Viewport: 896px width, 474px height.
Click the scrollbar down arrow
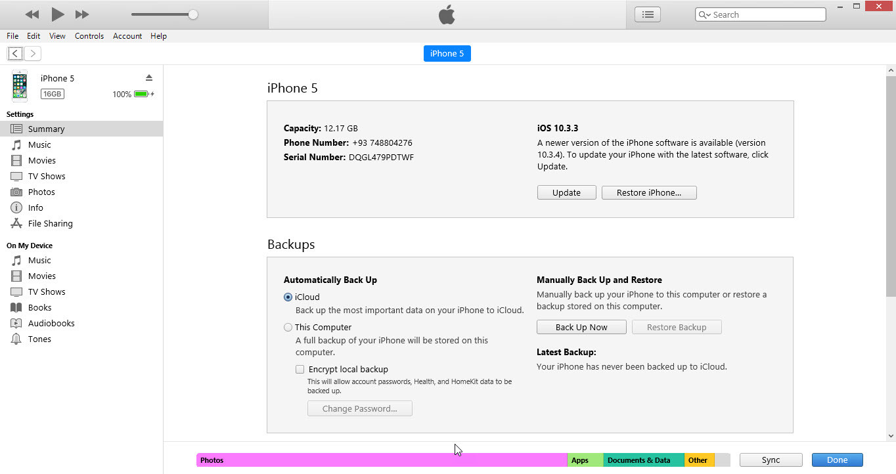[891, 435]
